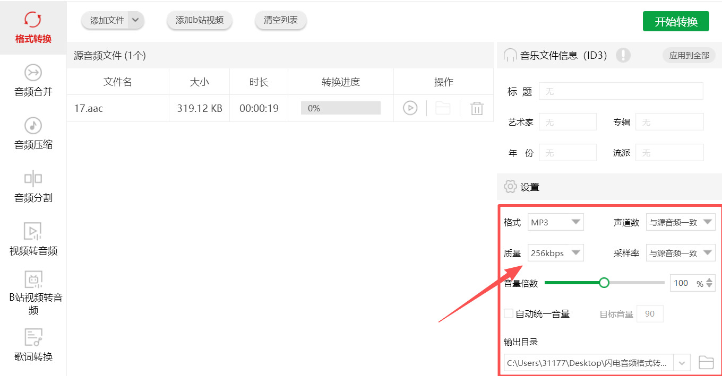
Task: Click the 操作 column header
Action: click(444, 82)
